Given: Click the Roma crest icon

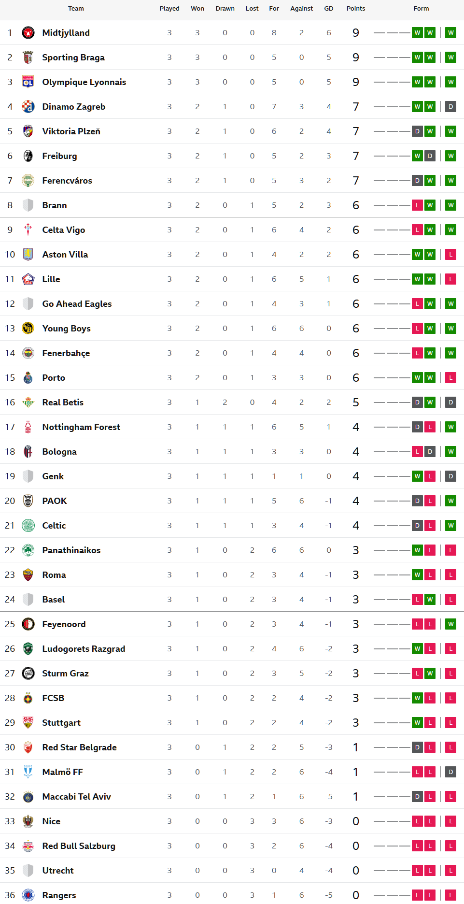Looking at the screenshot, I should [x=28, y=575].
